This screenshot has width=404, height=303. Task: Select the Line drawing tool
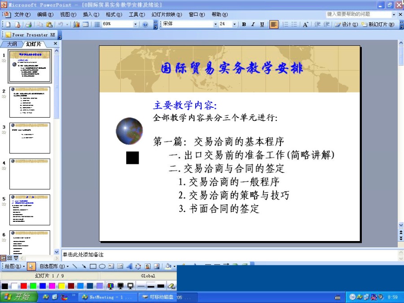pyautogui.click(x=75, y=266)
